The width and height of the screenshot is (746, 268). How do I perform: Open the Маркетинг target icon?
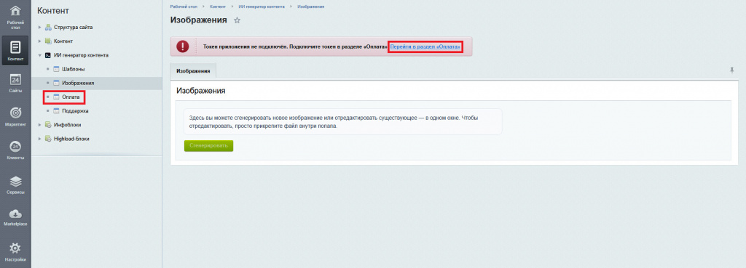click(15, 113)
